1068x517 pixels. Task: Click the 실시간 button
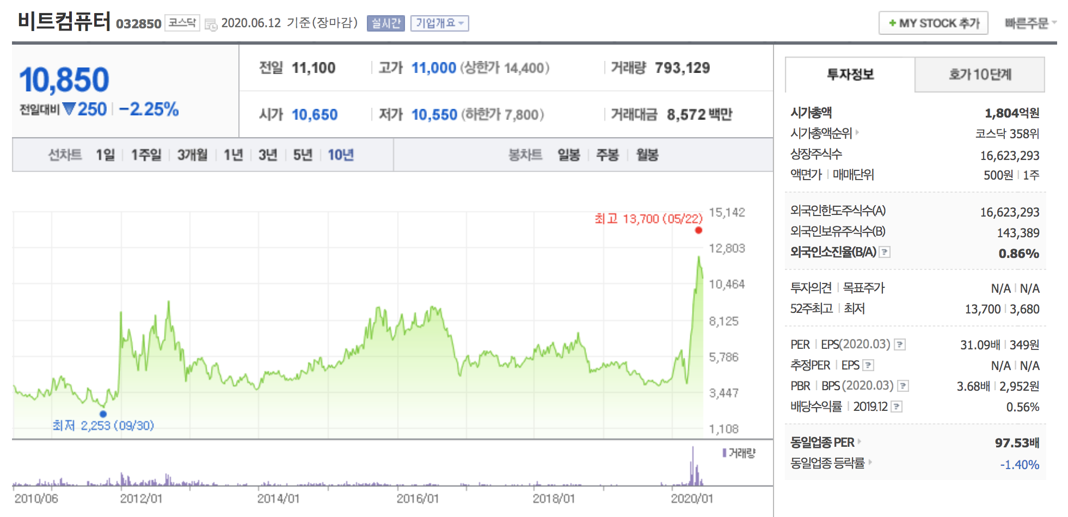pos(386,23)
